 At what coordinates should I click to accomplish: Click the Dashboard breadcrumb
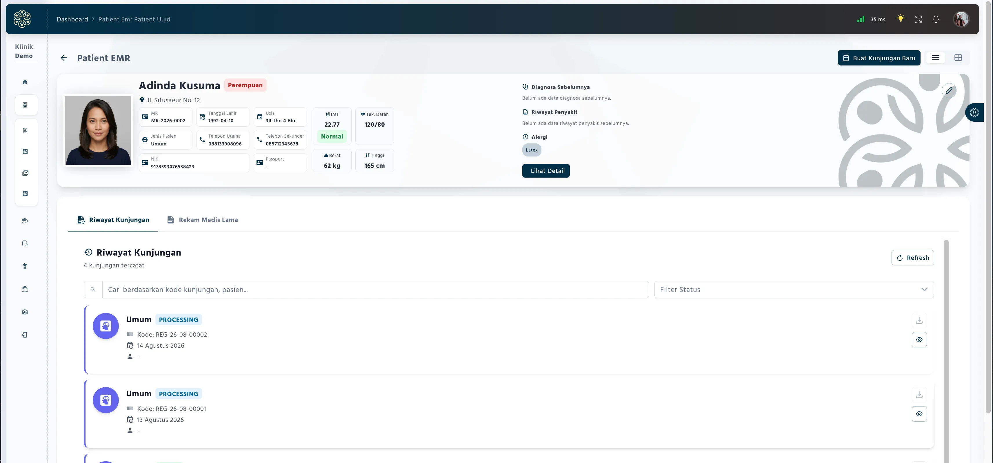click(72, 19)
